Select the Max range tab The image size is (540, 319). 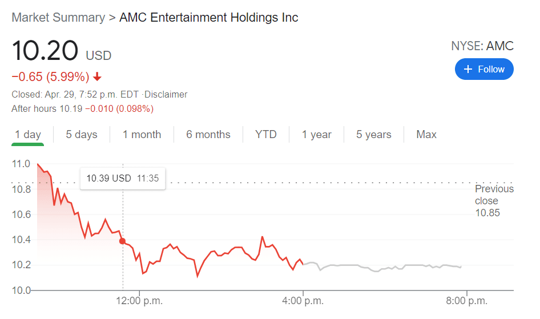coord(426,135)
